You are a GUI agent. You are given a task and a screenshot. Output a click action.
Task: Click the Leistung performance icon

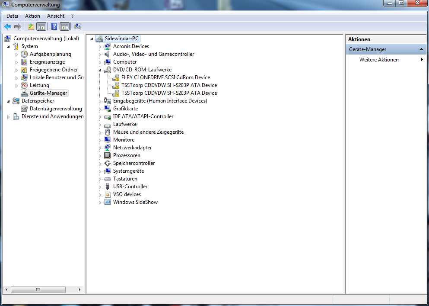[x=24, y=85]
